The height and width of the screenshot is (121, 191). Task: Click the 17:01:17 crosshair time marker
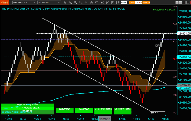tap(105, 119)
